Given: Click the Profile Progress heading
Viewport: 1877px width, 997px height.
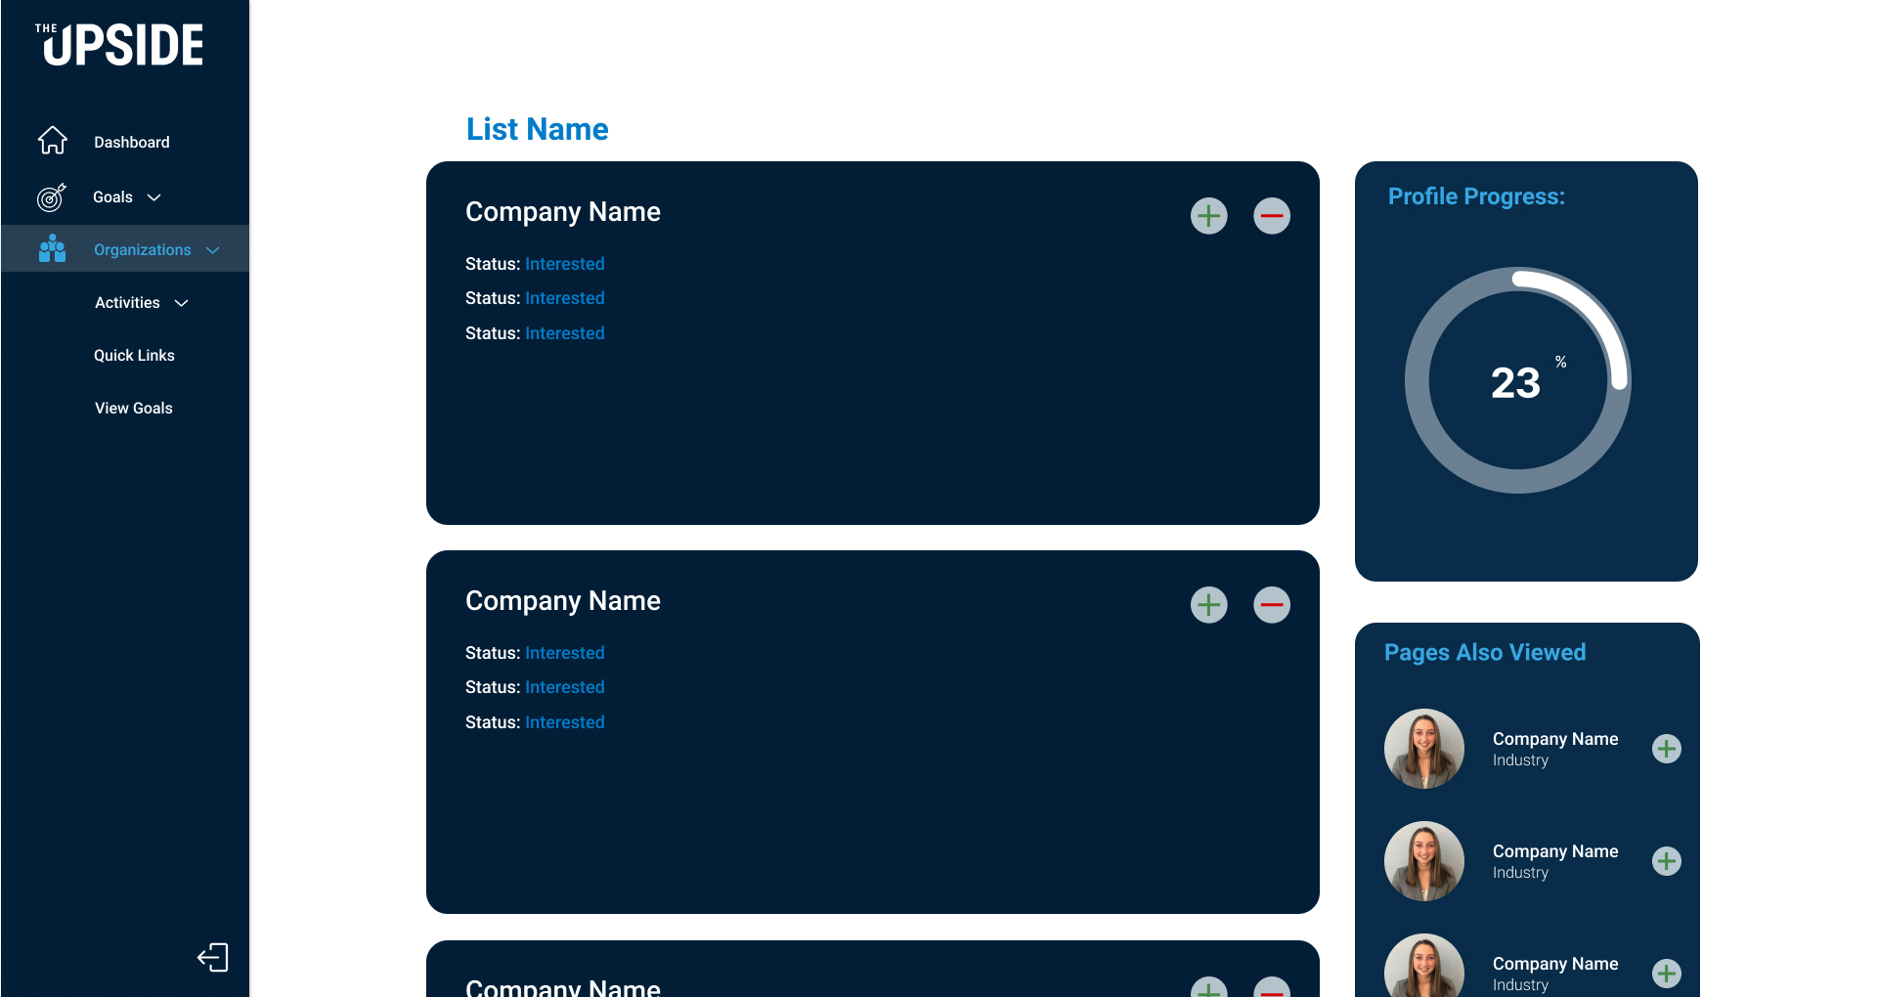Looking at the screenshot, I should tap(1476, 196).
